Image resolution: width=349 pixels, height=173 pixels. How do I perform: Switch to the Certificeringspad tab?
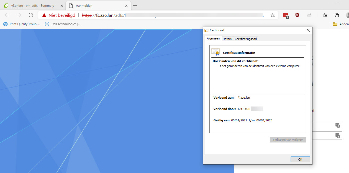tap(245, 39)
